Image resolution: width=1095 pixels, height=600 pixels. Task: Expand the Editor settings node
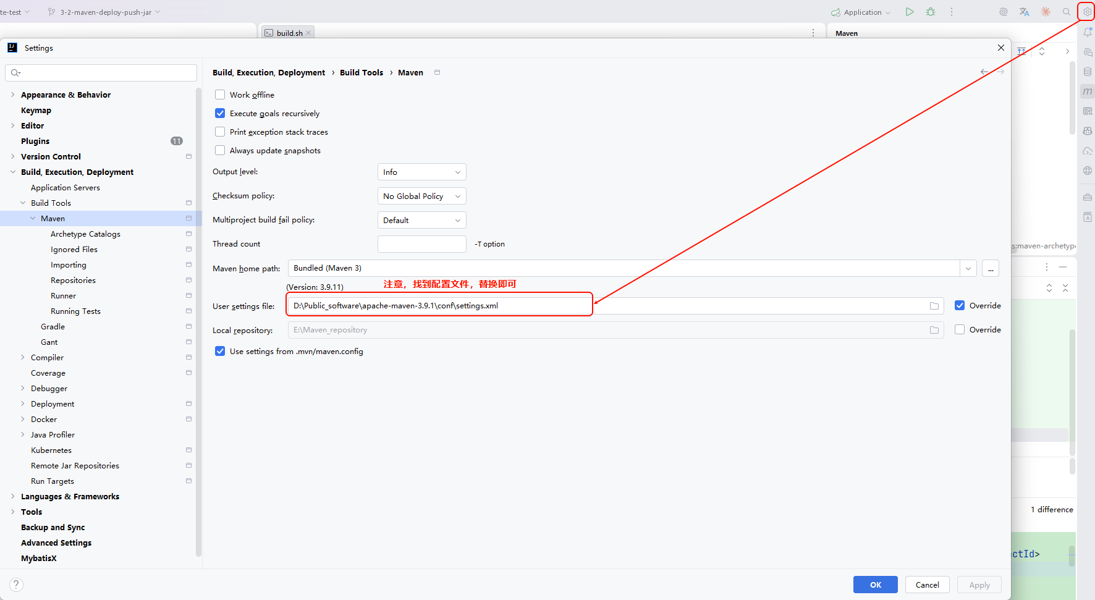point(12,125)
